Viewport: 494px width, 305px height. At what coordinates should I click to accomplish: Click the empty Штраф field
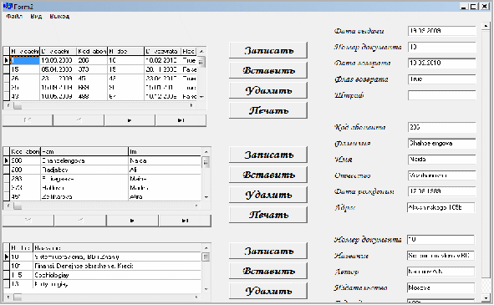pos(441,95)
